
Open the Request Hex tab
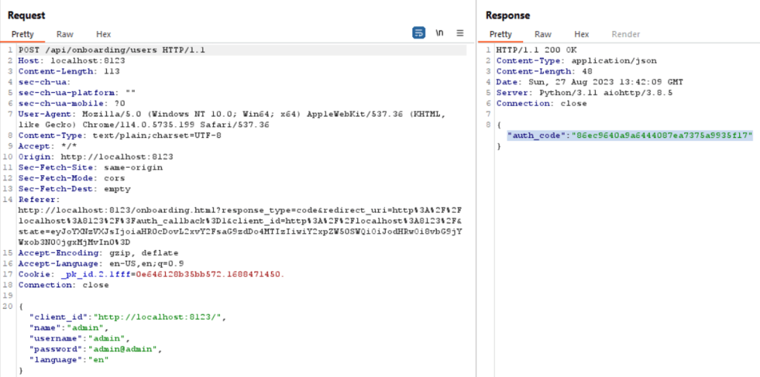(x=103, y=34)
